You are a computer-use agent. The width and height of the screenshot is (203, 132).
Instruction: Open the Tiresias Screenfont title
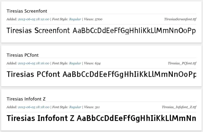point(27,11)
